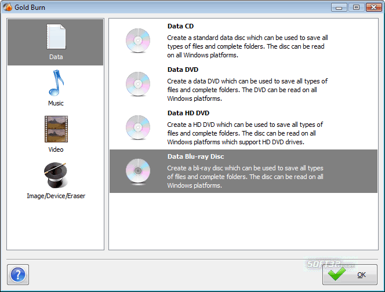Click the "Music" label in sidebar

point(56,103)
